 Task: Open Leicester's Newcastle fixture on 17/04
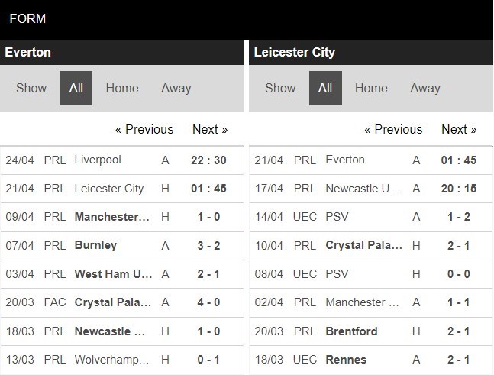coord(363,189)
